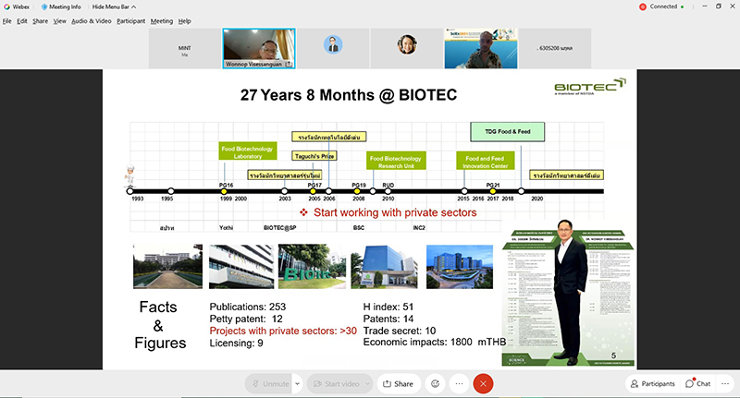This screenshot has height=398, width=740.
Task: Click the red leave meeting button
Action: click(483, 383)
